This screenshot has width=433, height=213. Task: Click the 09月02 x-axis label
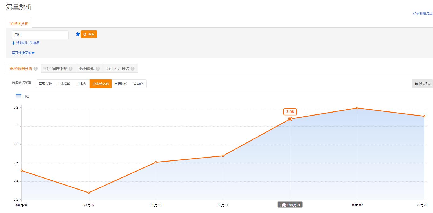(357, 205)
